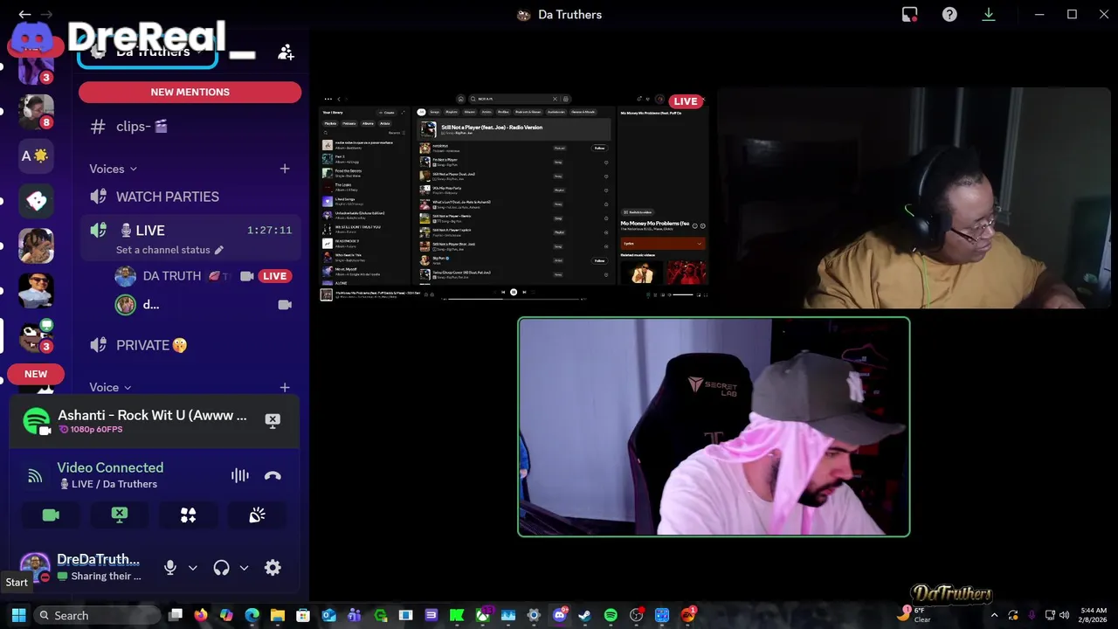The width and height of the screenshot is (1118, 629).
Task: Select the LIVE voice channel
Action: [x=190, y=230]
